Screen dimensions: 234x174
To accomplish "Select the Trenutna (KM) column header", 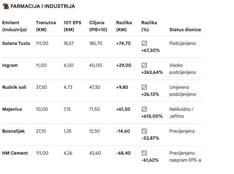I will pyautogui.click(x=46, y=26).
